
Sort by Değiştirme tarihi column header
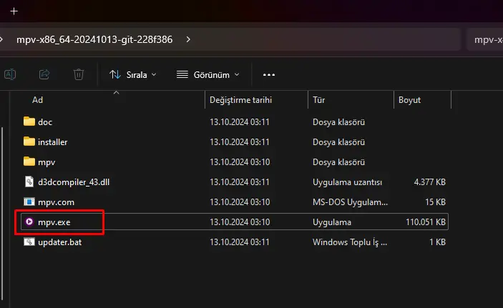click(240, 100)
